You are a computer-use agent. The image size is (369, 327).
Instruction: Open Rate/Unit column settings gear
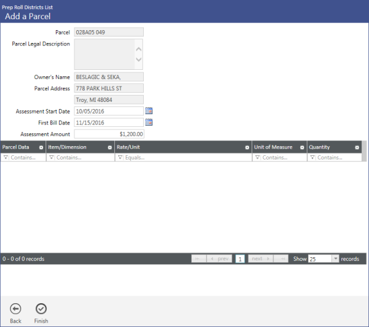[247, 147]
